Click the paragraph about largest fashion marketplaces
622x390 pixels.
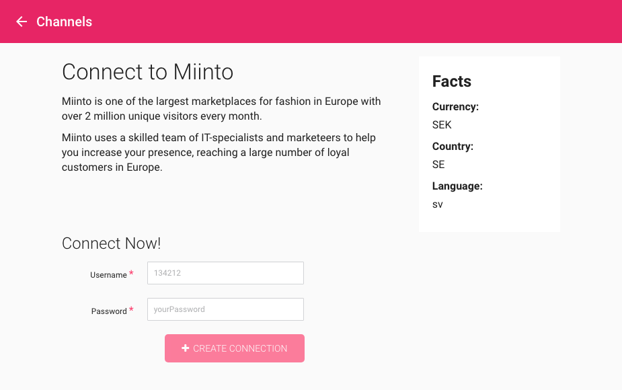[221, 109]
